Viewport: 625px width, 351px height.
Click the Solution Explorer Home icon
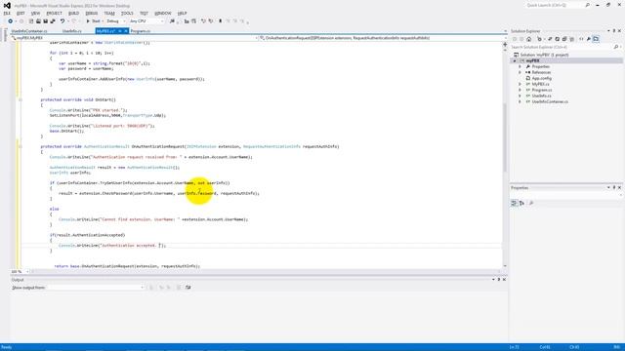click(529, 39)
